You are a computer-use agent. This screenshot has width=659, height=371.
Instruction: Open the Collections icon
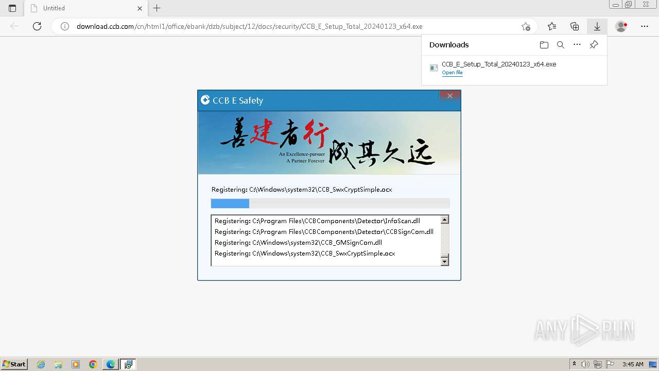[x=575, y=26]
